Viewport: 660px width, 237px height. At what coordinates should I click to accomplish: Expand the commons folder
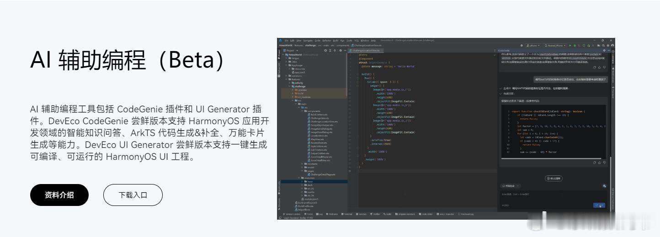pos(286,76)
